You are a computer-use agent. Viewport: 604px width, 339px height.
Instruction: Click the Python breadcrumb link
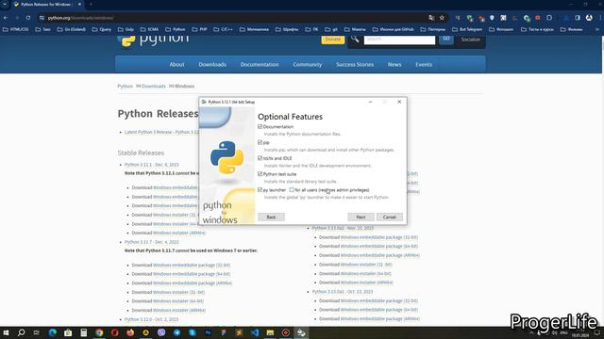(126, 86)
